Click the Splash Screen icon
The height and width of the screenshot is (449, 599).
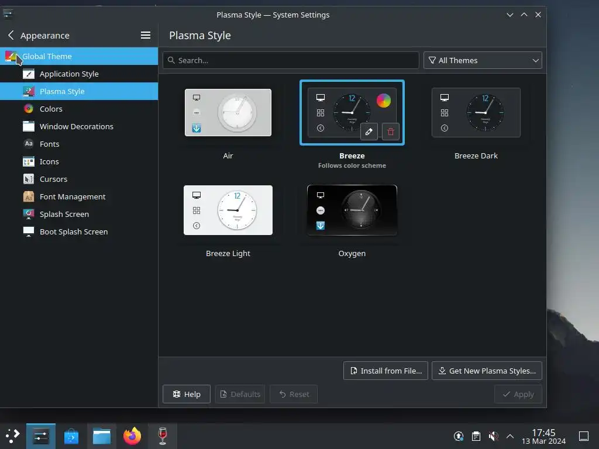[x=29, y=214]
